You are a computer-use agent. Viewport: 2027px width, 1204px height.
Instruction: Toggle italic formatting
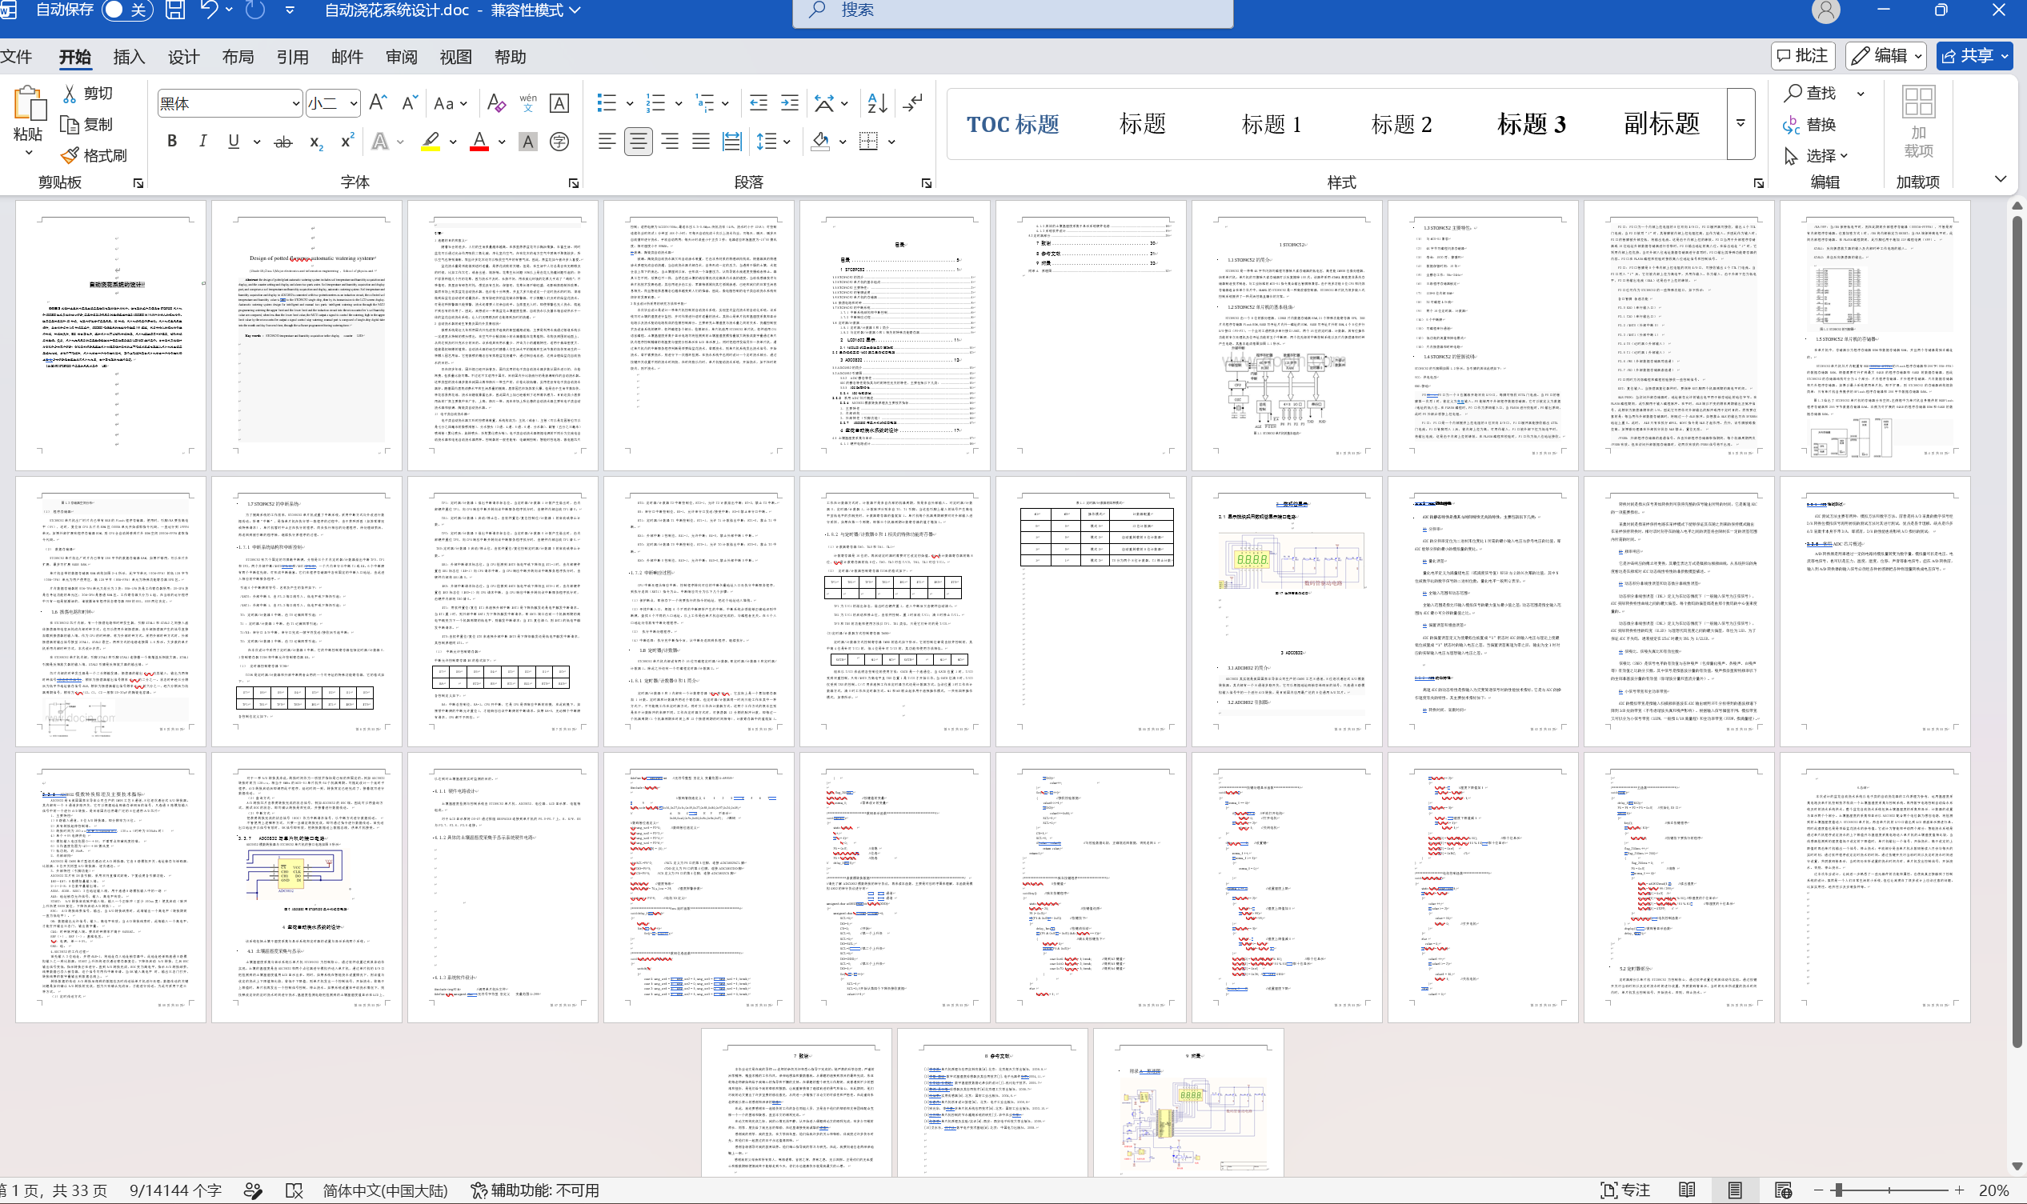[202, 141]
